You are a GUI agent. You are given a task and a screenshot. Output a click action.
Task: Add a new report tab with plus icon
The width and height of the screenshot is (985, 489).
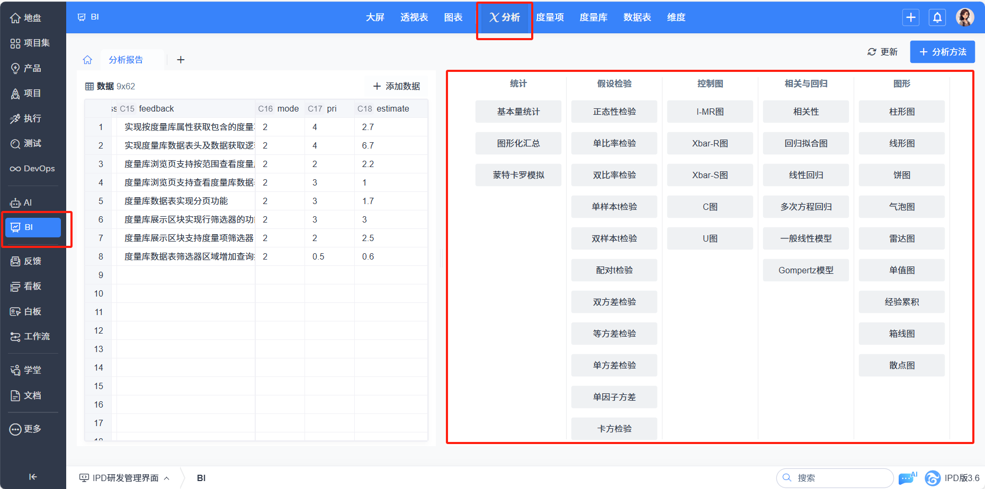click(x=181, y=60)
